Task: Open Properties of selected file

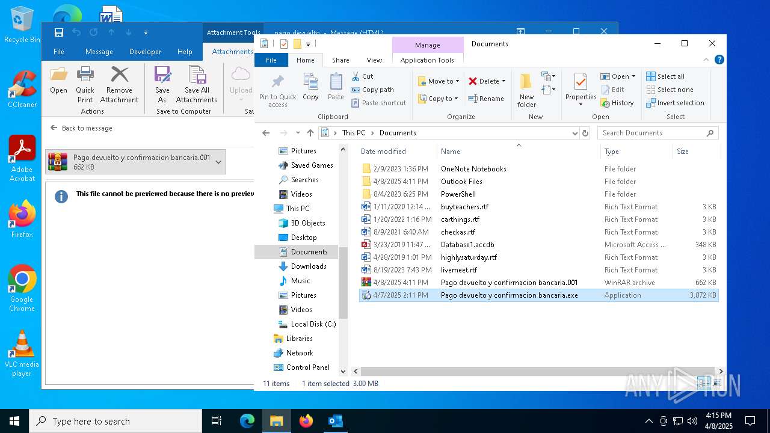Action: pyautogui.click(x=581, y=89)
